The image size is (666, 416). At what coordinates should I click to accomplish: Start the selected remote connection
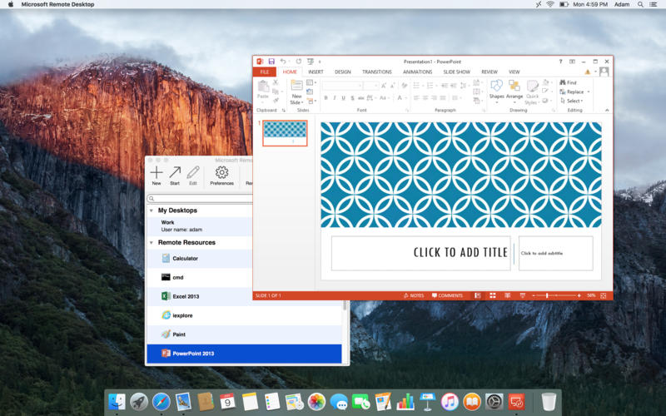[175, 172]
